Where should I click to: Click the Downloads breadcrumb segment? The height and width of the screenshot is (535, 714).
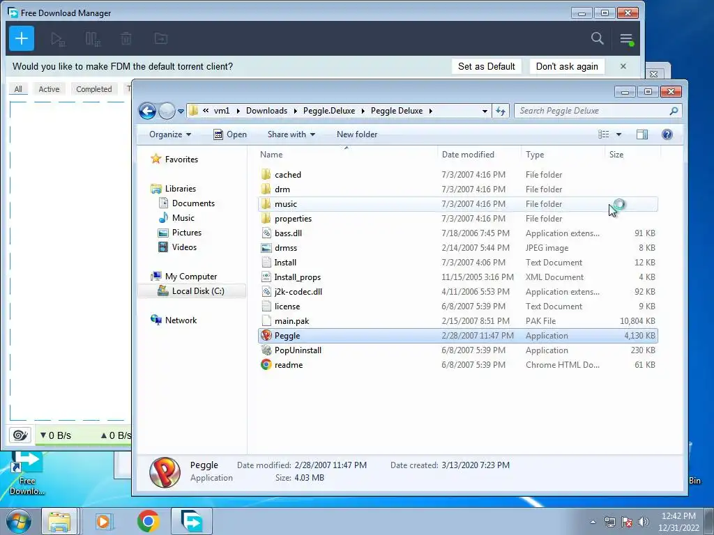(x=266, y=111)
